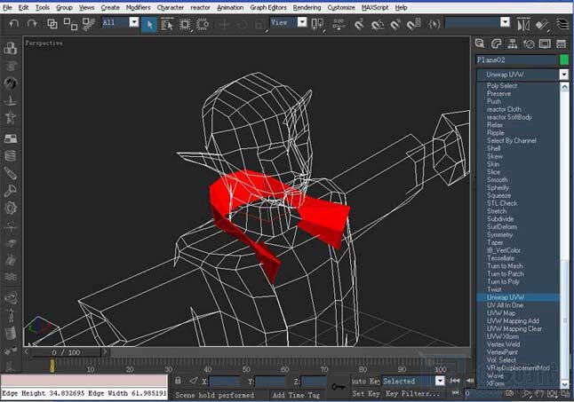Choose the UVW Map modifier
574x402 pixels.
(501, 313)
